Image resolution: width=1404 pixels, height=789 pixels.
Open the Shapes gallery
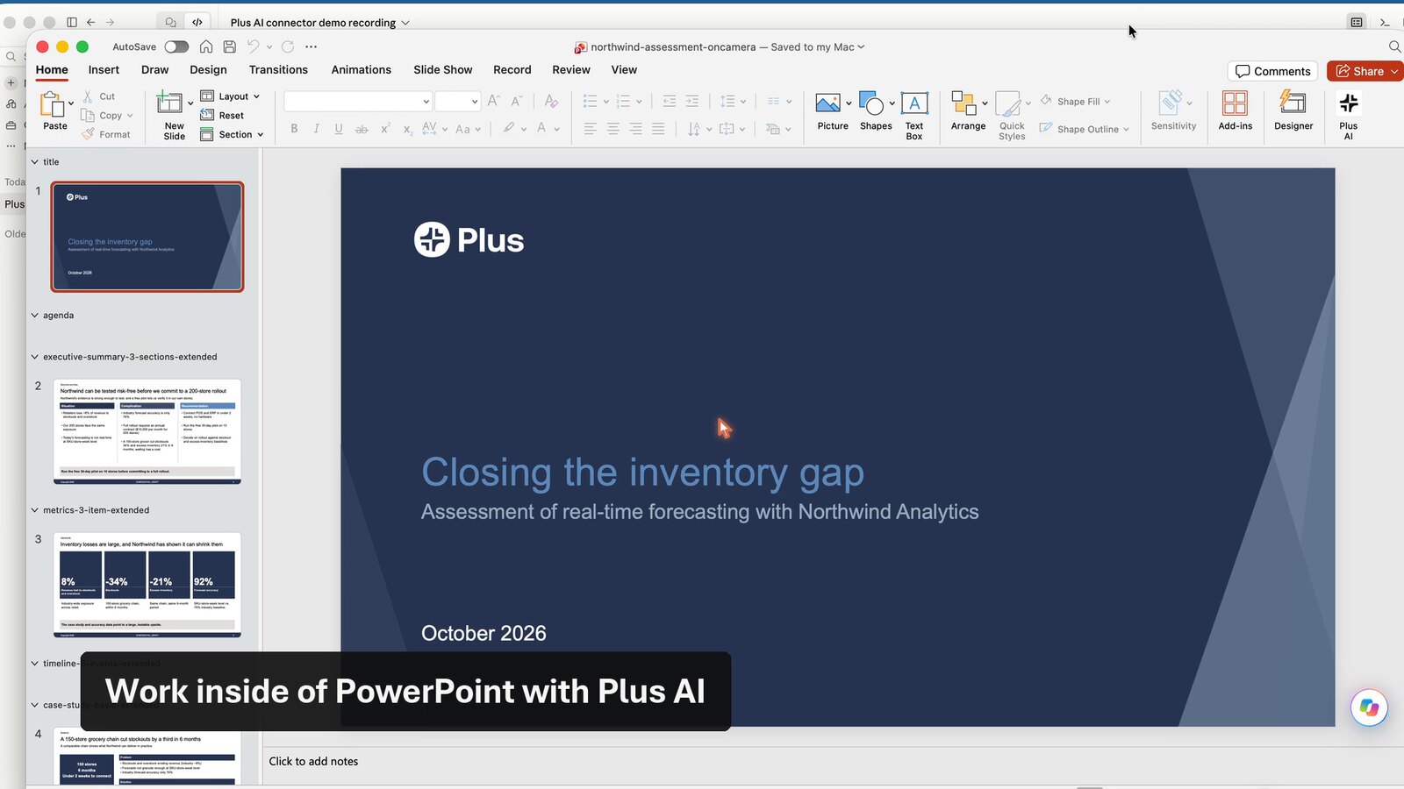(876, 111)
